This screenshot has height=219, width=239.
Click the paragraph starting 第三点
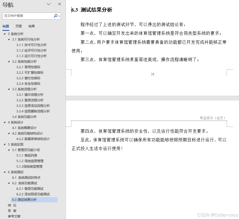coord(140,59)
